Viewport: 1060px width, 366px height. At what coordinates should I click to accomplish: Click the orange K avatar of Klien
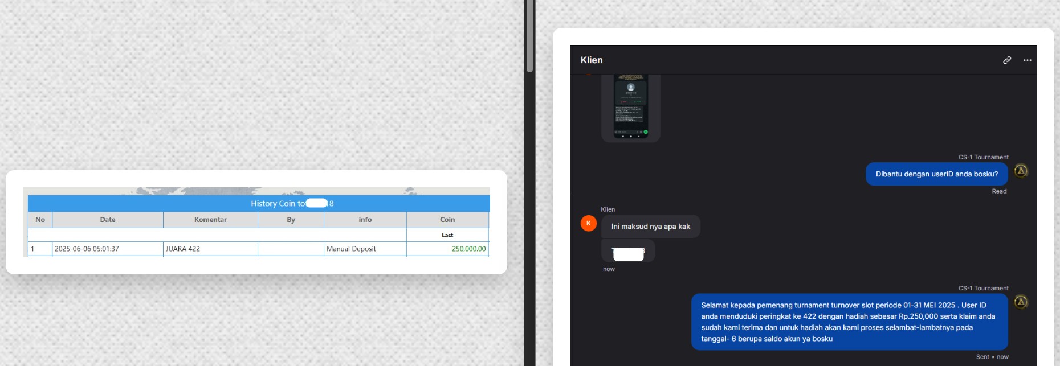589,223
